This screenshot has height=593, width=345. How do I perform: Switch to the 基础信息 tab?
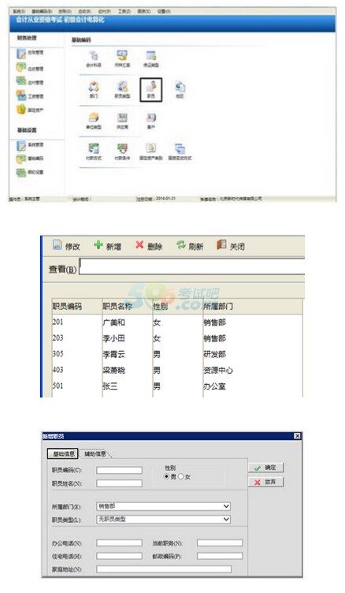63,453
